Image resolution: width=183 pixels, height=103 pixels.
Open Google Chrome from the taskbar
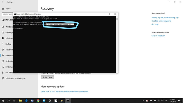coord(38,101)
